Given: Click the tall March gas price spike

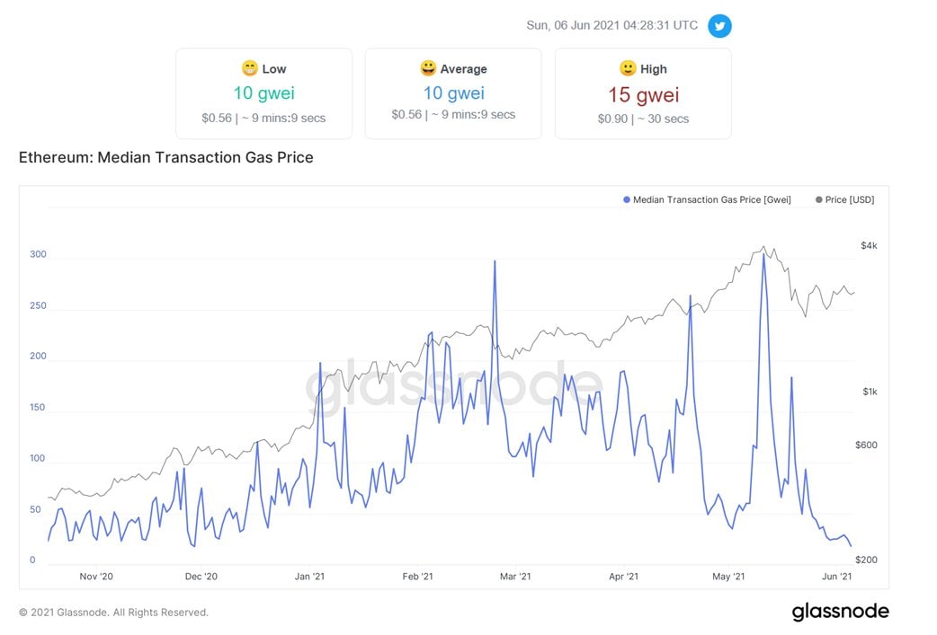Looking at the screenshot, I should point(495,261).
